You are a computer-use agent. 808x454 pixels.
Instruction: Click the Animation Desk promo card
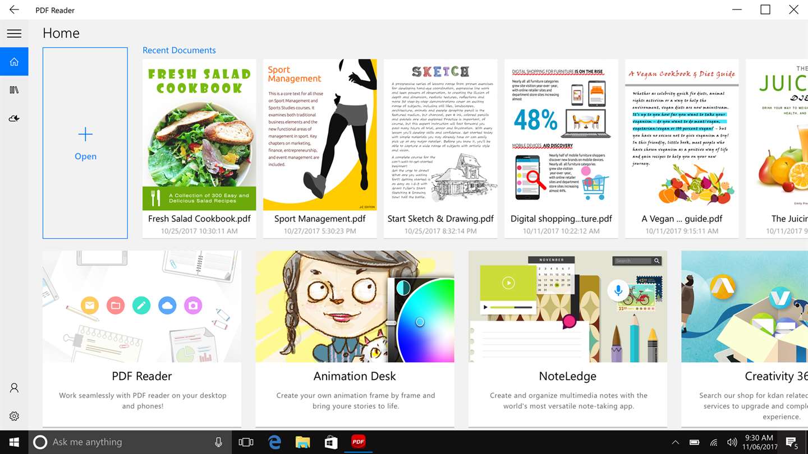[x=355, y=339]
